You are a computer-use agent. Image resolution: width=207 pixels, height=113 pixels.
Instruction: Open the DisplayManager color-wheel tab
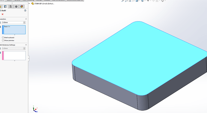[x=22, y=7]
